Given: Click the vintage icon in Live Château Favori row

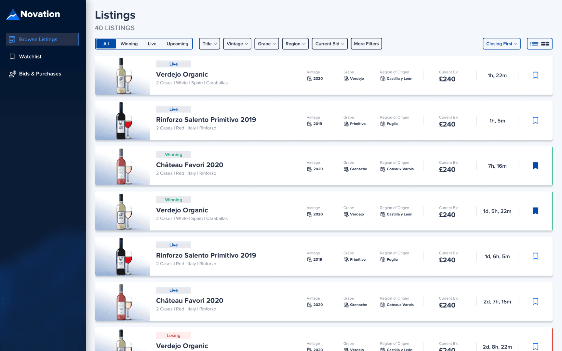Looking at the screenshot, I should 309,305.
